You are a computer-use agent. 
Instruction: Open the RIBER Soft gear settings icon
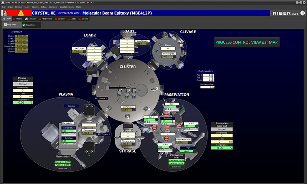[x=303, y=13]
